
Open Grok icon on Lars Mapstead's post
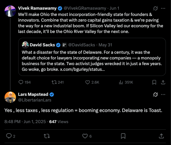point(155,94)
